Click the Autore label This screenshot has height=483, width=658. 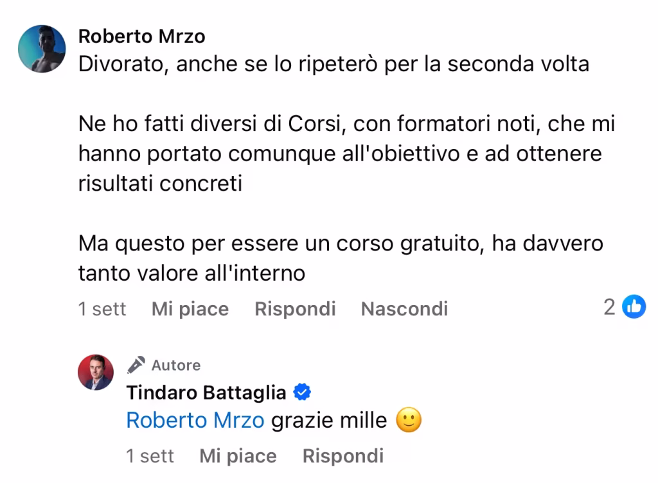point(176,365)
